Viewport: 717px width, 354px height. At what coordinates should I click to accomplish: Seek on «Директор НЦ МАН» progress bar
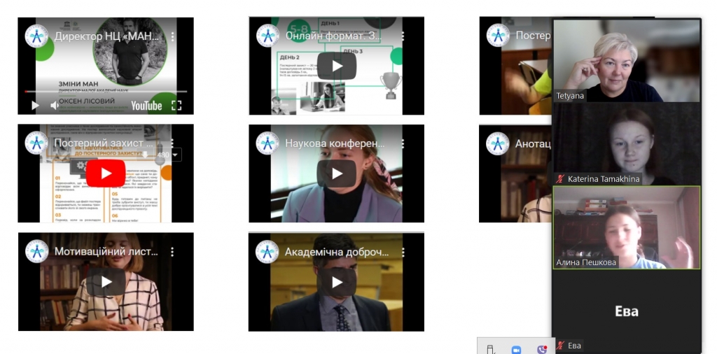pos(106,92)
